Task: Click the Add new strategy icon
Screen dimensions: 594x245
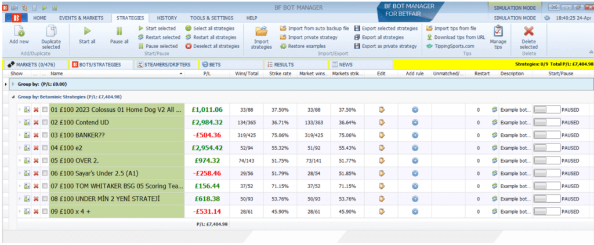Action: point(19,31)
